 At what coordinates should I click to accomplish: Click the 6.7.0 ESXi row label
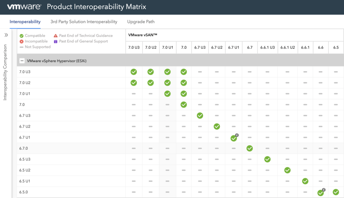click(24, 148)
